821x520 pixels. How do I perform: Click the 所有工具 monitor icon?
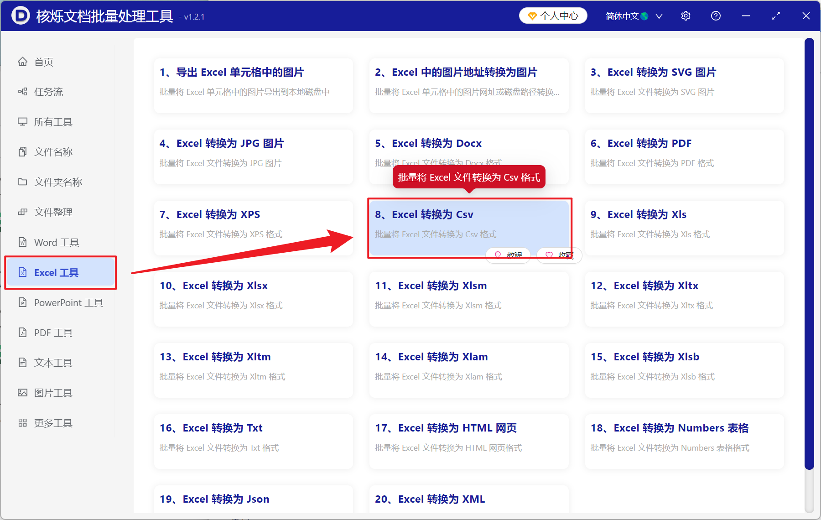pos(23,122)
